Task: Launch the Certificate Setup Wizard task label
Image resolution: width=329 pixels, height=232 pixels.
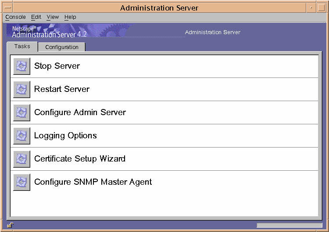Action: [80, 159]
